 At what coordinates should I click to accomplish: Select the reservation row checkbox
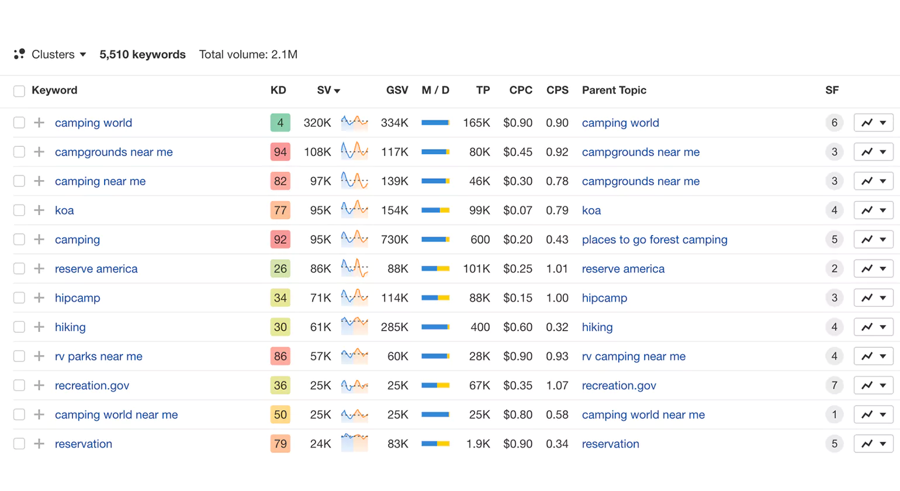(x=19, y=444)
